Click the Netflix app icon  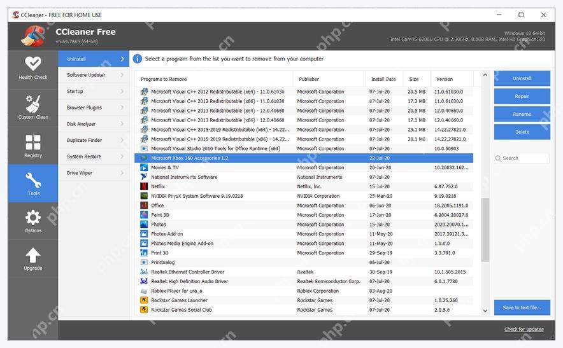coord(144,186)
